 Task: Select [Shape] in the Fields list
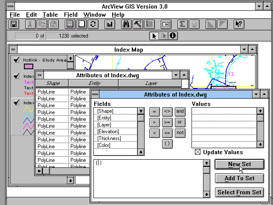[116, 111]
